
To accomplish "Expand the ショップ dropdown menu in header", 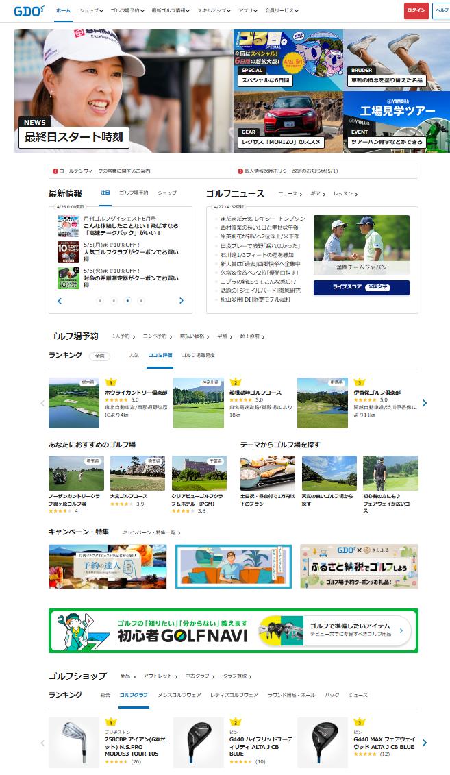I will (x=91, y=11).
